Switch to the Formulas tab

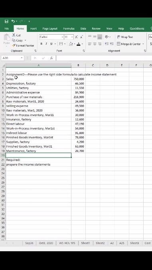click(x=69, y=29)
